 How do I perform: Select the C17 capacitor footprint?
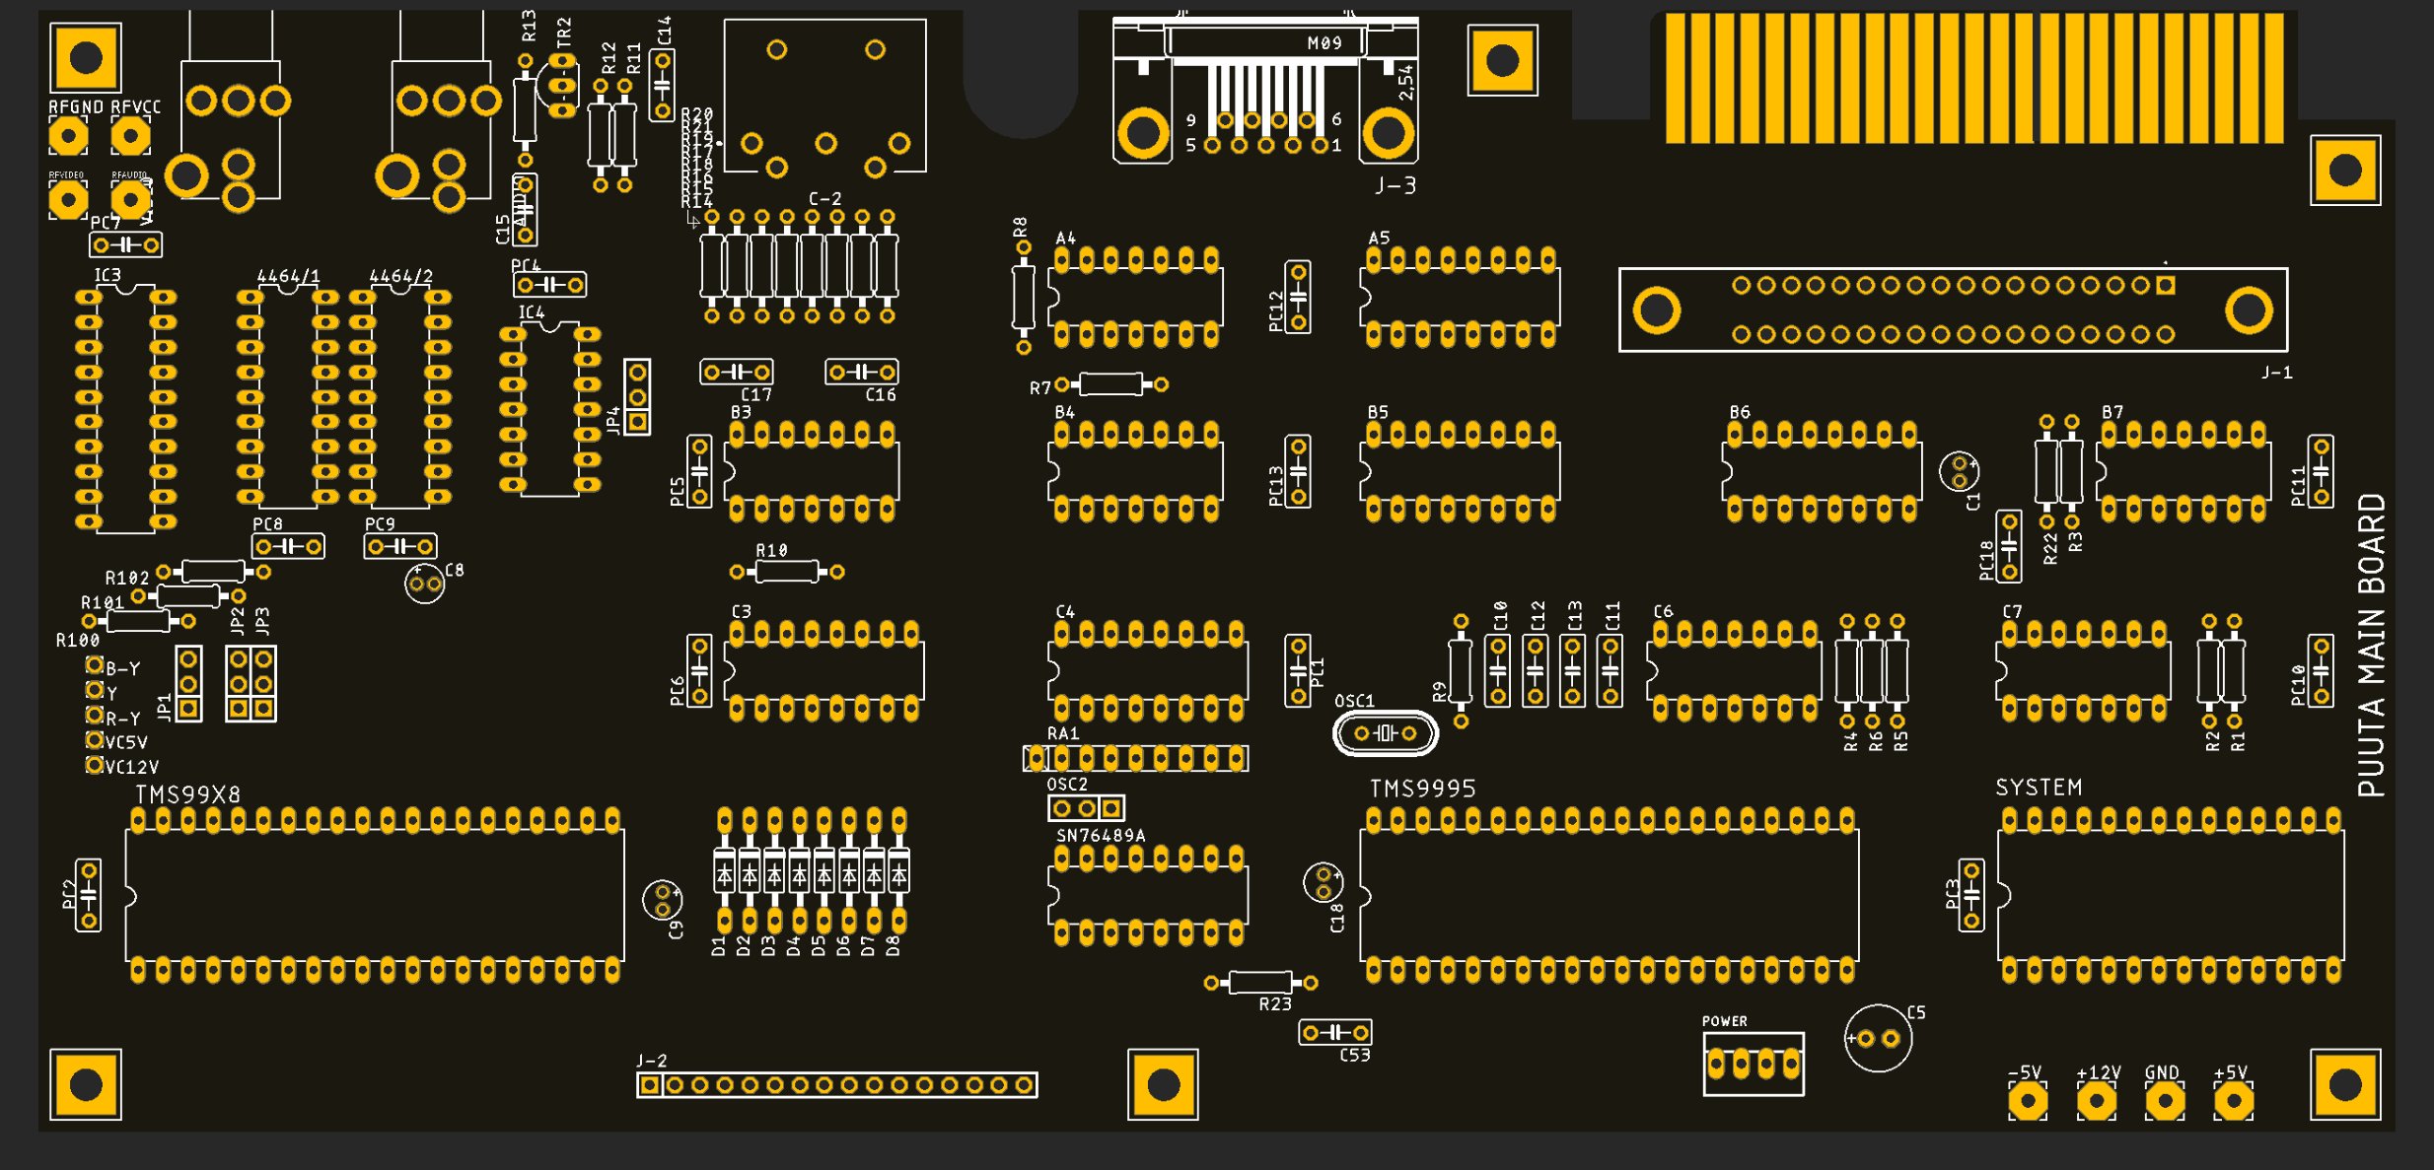737,372
